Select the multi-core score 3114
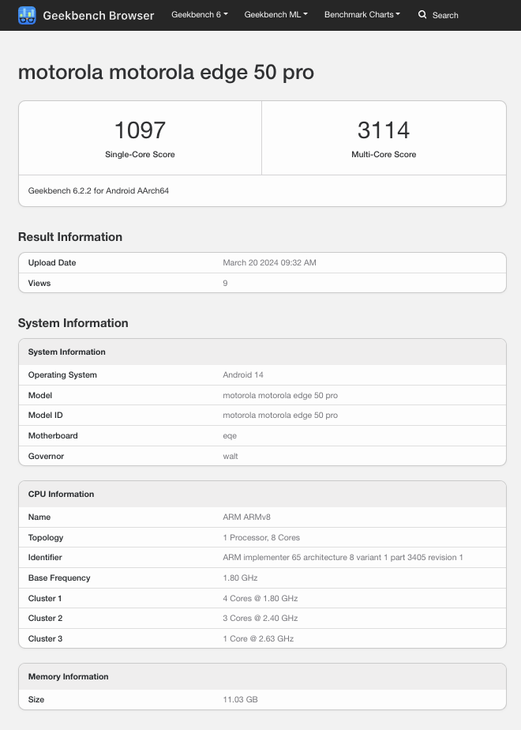This screenshot has width=521, height=730. click(x=384, y=130)
